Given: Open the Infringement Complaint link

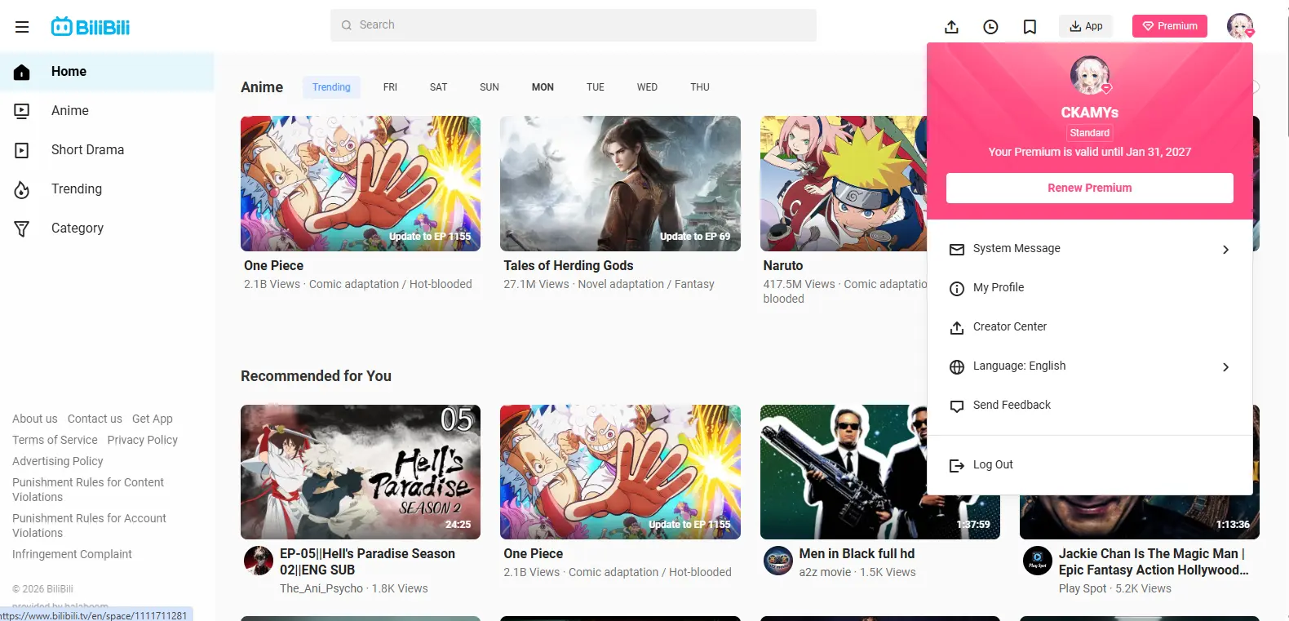Looking at the screenshot, I should 72,554.
